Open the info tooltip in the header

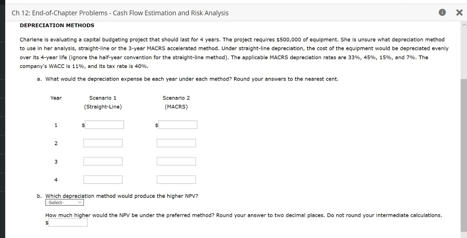442,12
